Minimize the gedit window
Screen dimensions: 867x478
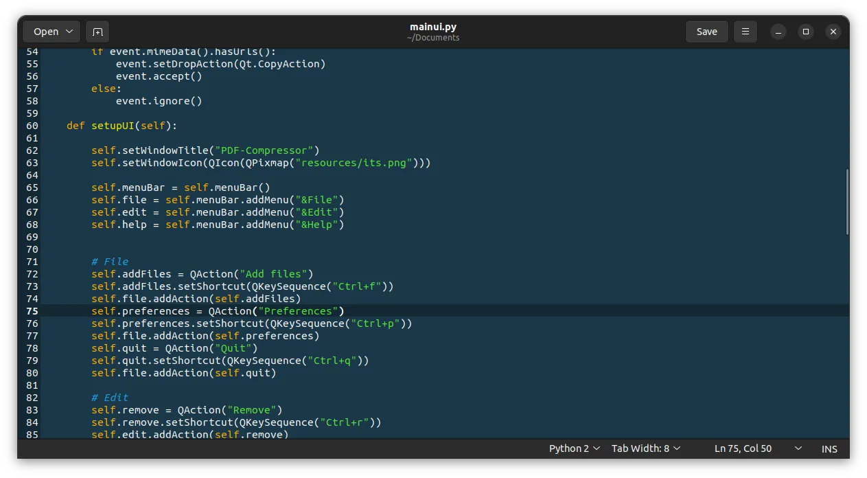tap(778, 32)
